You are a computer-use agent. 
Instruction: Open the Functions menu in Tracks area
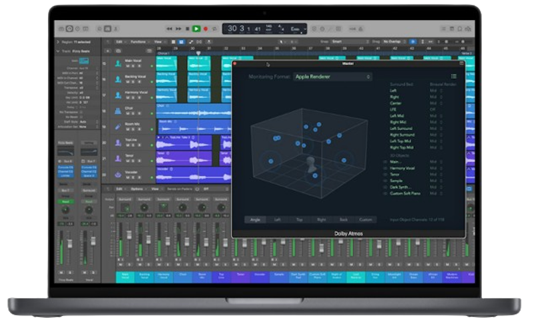[x=140, y=42]
